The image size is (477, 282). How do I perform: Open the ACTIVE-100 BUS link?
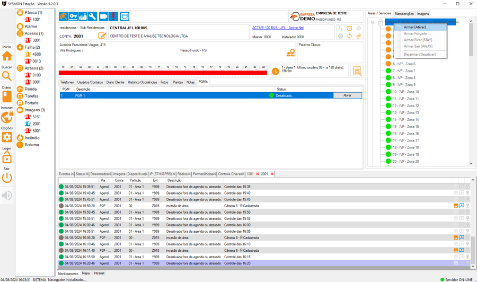click(x=278, y=28)
